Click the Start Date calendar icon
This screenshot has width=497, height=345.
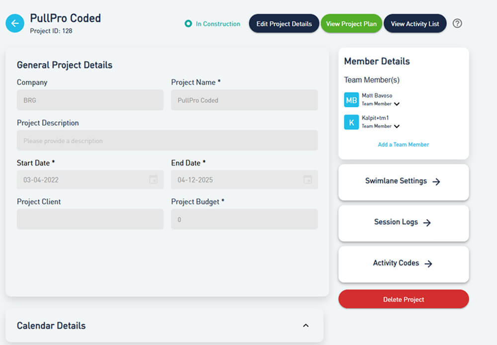coord(154,179)
